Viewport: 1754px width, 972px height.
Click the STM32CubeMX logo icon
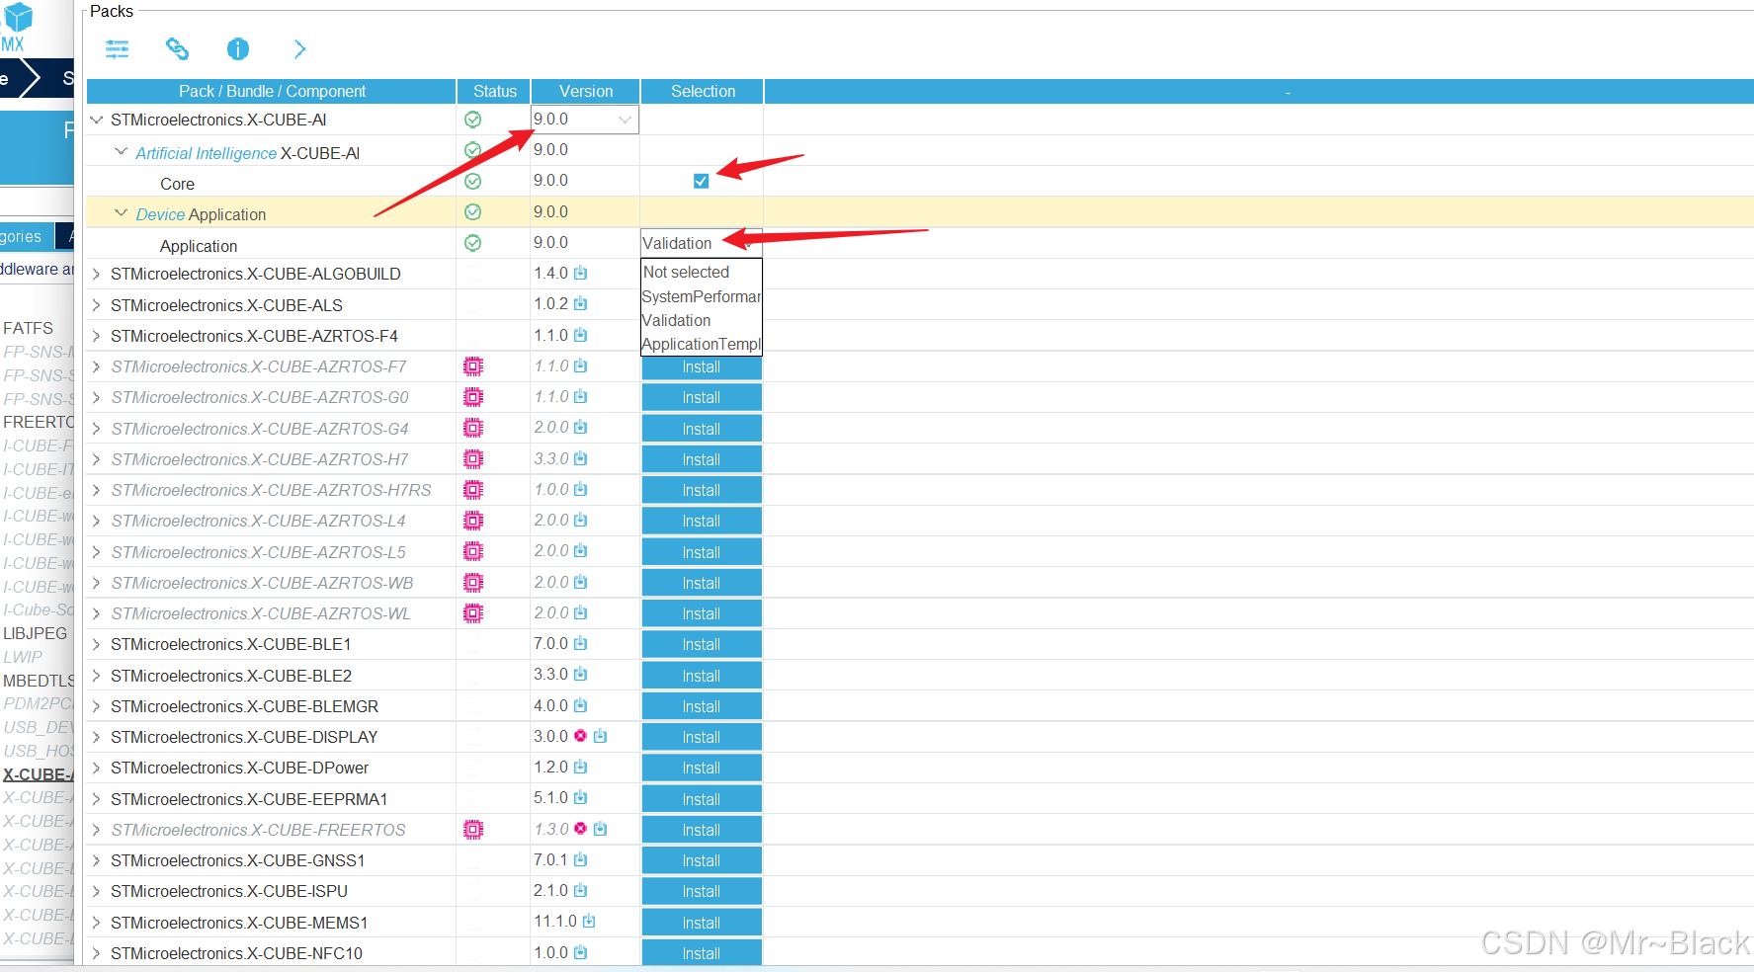[x=17, y=26]
